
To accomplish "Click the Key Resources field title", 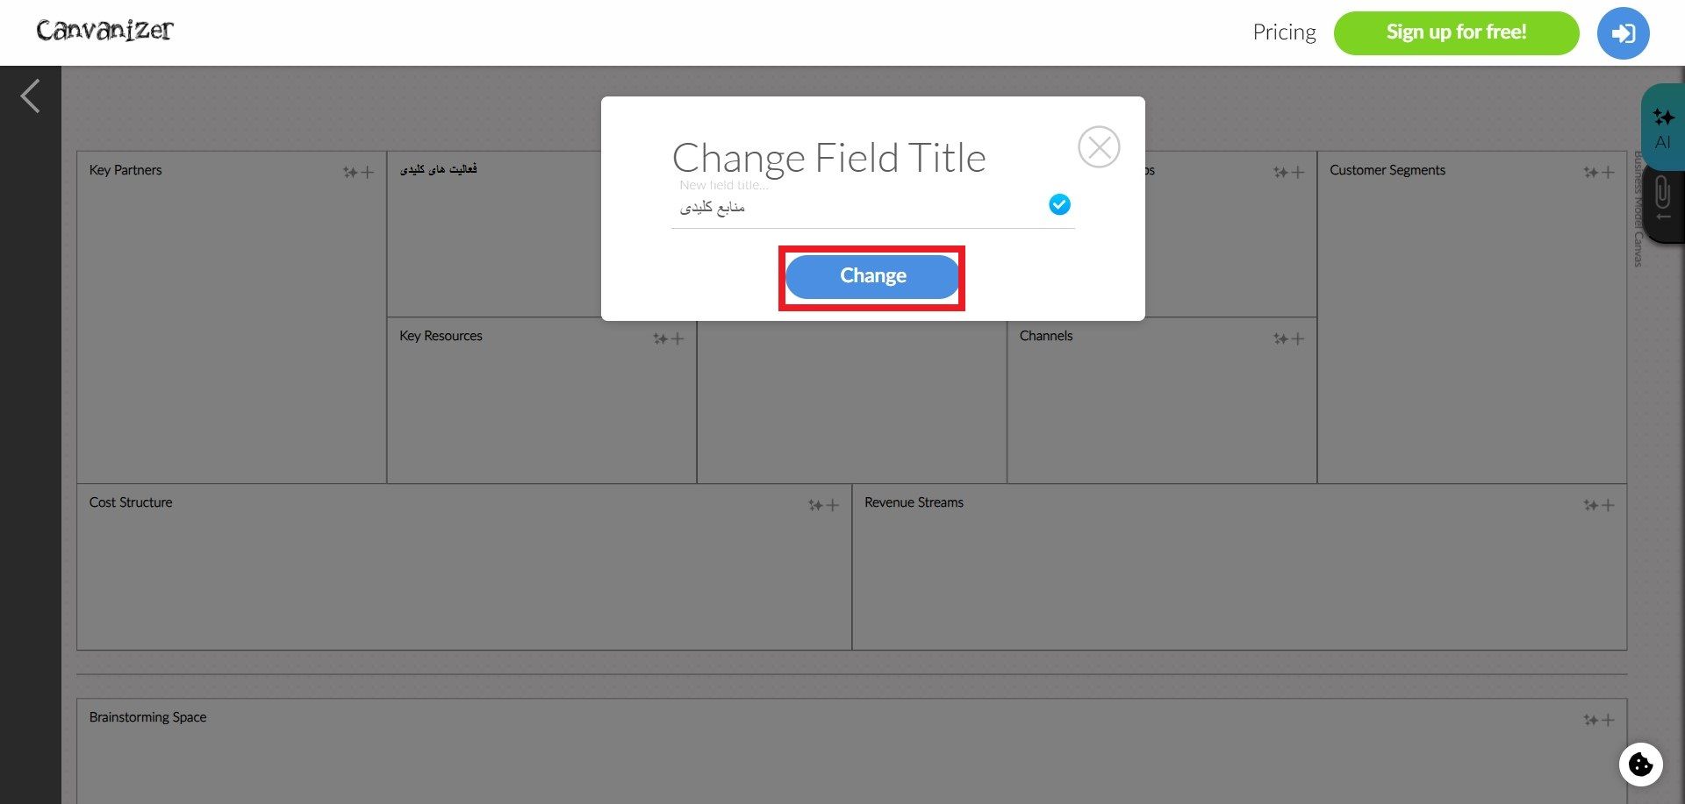I will click(441, 336).
